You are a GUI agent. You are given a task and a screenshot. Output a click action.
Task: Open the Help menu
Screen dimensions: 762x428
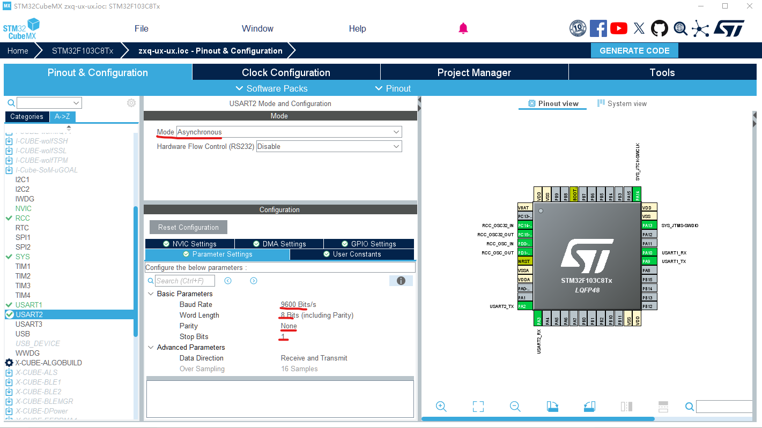click(x=358, y=28)
